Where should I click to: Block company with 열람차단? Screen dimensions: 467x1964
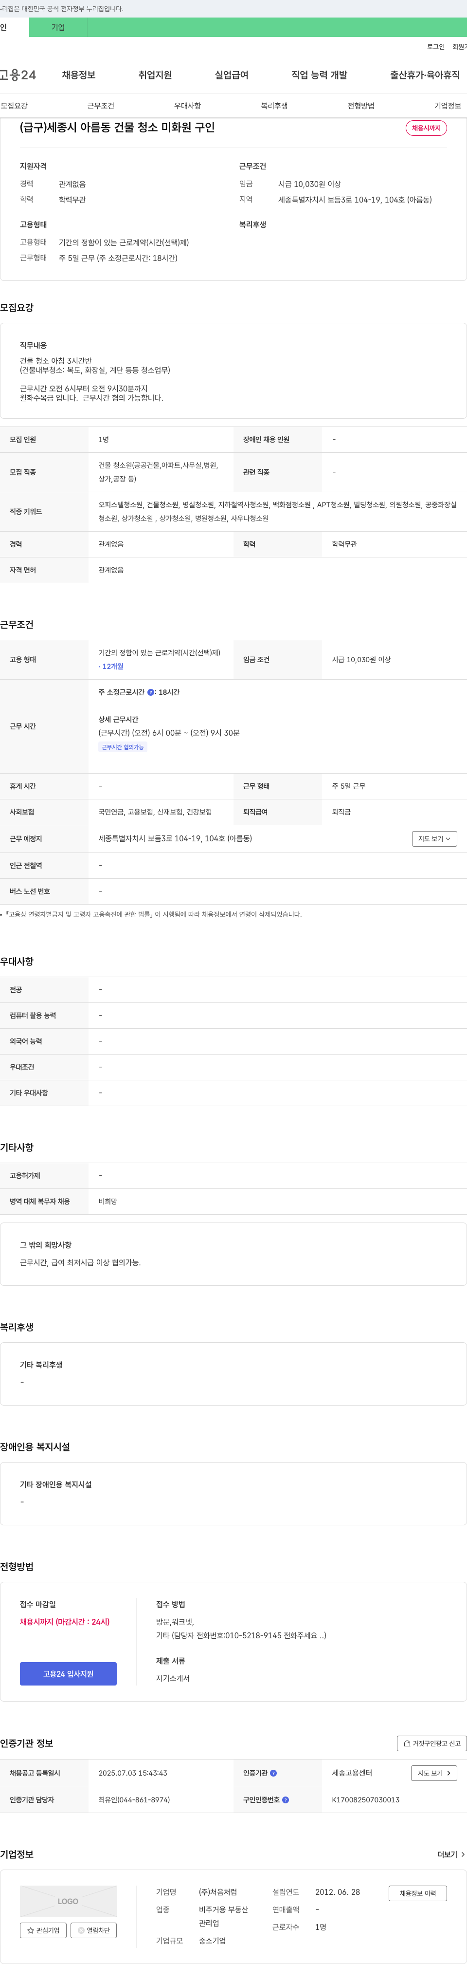[x=94, y=1930]
